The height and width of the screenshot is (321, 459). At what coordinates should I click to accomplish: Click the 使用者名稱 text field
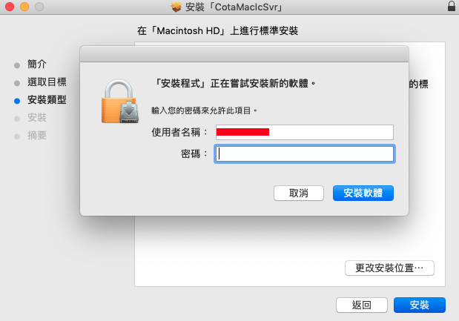coord(305,132)
